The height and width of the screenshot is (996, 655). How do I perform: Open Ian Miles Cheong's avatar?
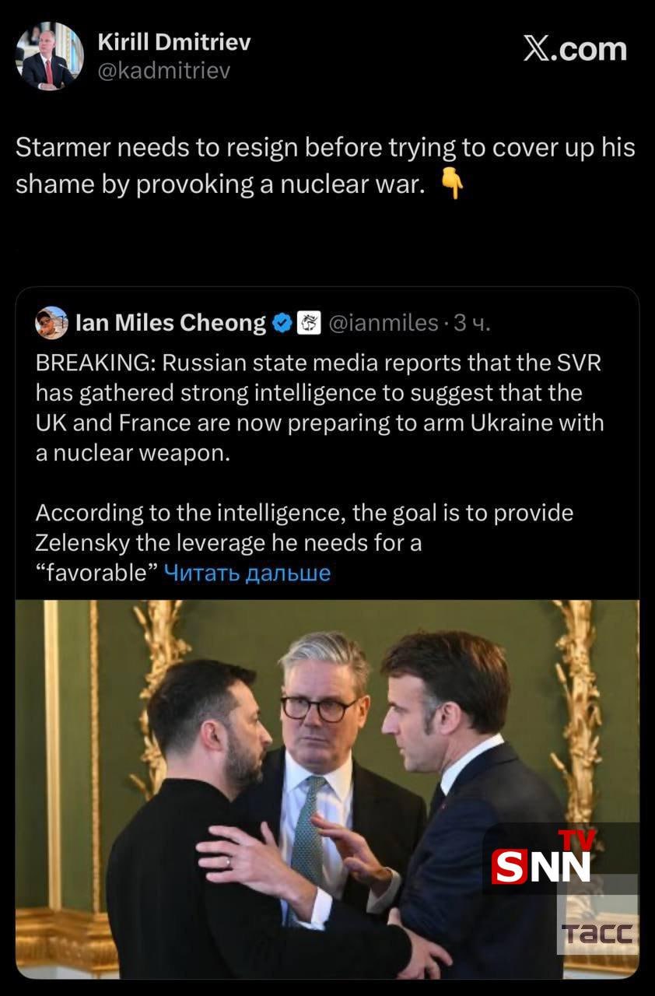(51, 323)
